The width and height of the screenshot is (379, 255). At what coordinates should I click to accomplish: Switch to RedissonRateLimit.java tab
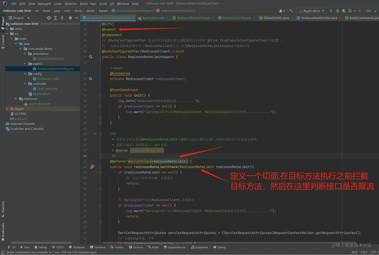tap(193, 18)
